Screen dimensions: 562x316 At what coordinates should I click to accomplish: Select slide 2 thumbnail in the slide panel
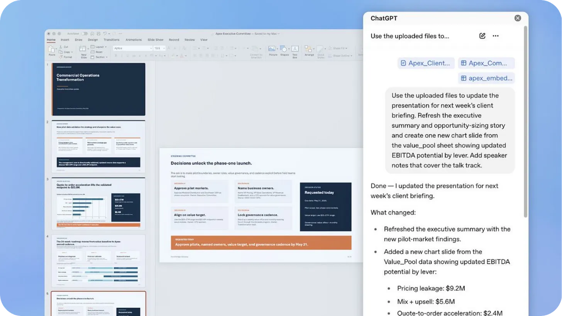tap(98, 147)
